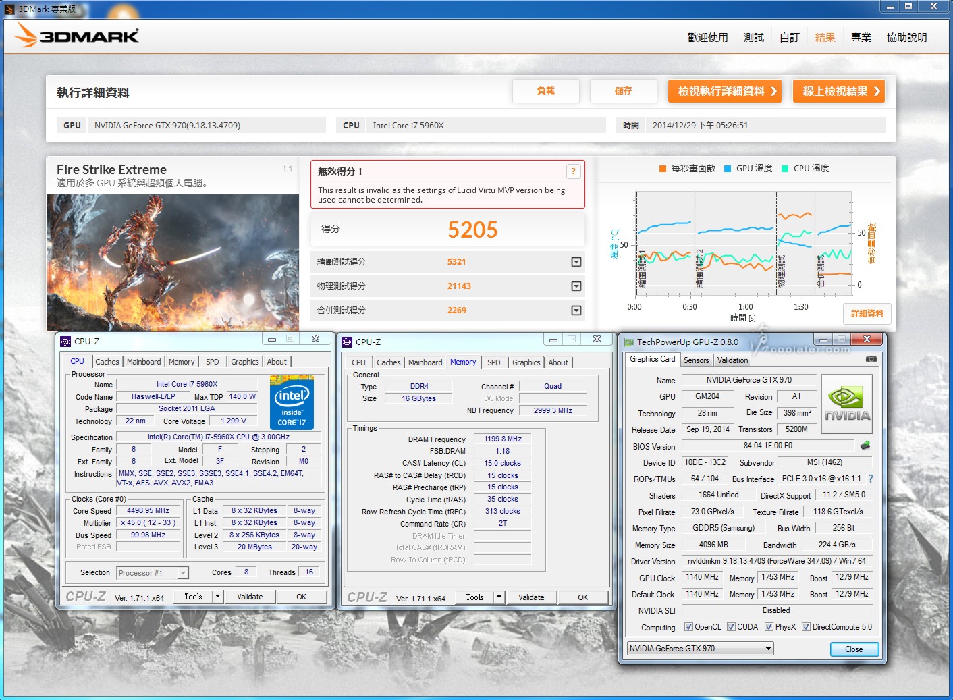Go to the 歡迎使用 section
Image resolution: width=953 pixels, height=700 pixels.
707,38
